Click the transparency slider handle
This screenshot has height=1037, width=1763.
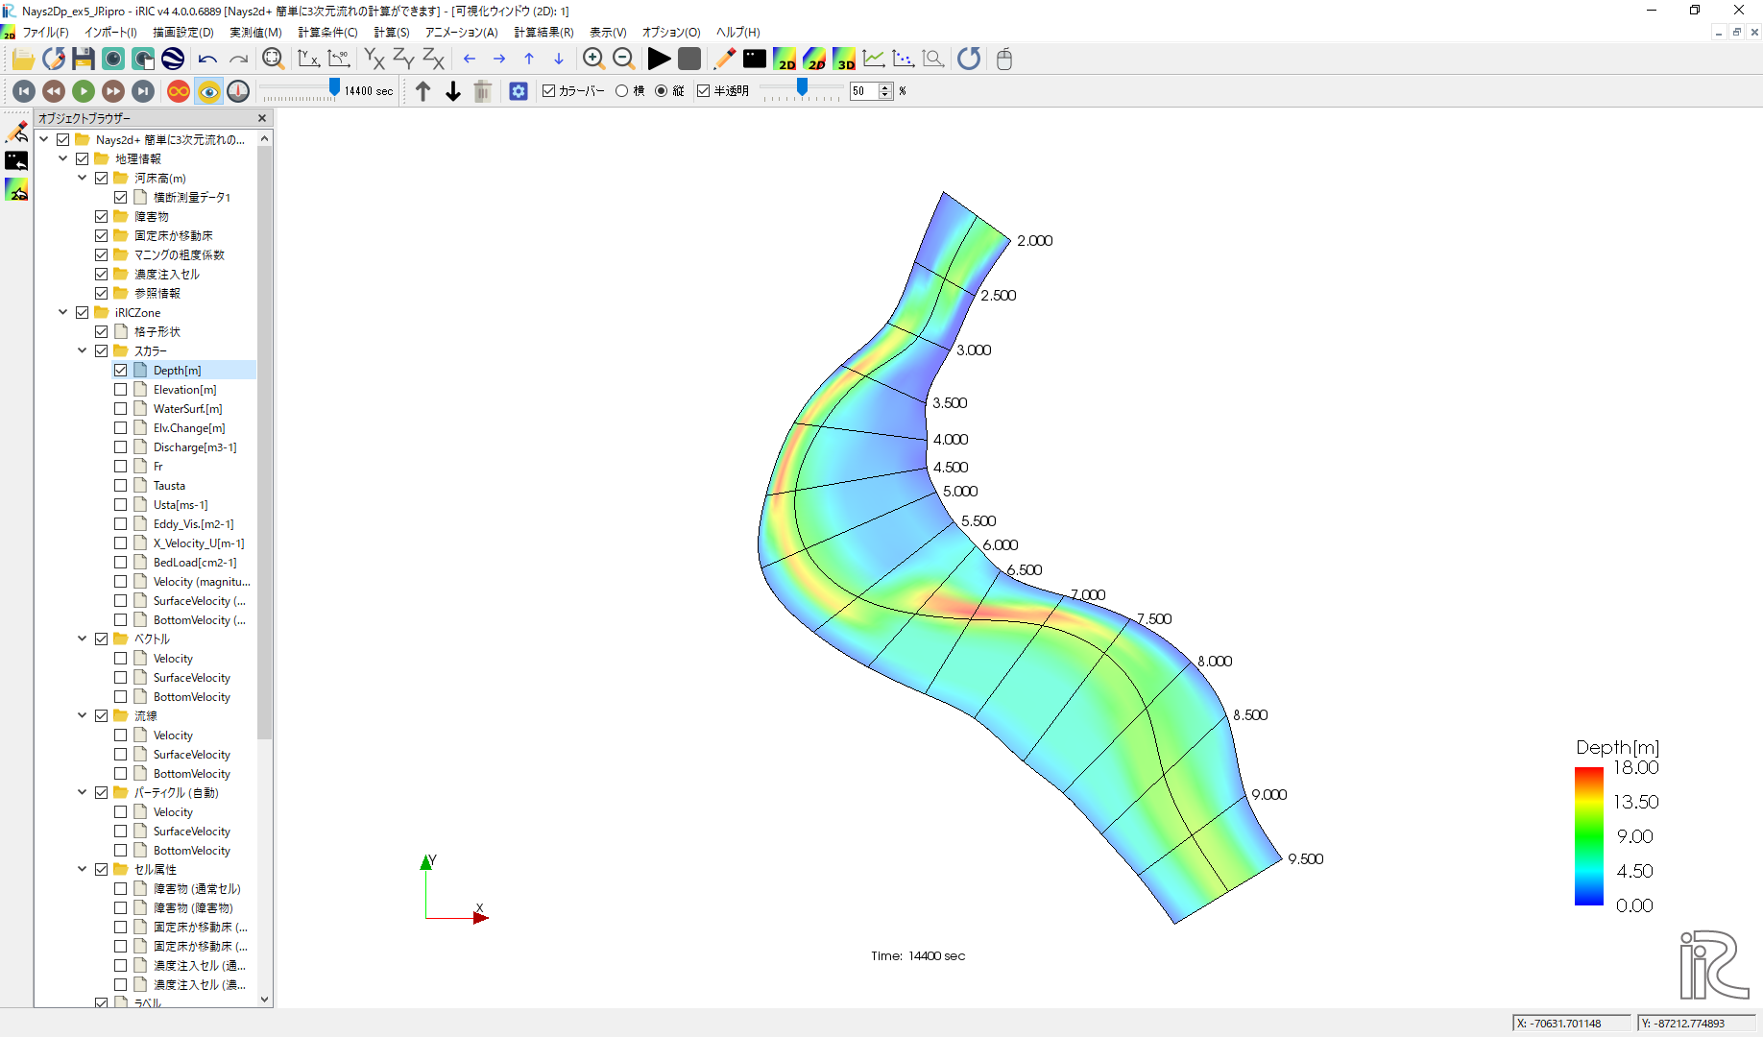click(802, 87)
